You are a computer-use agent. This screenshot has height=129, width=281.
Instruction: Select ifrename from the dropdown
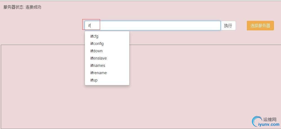[107, 73]
